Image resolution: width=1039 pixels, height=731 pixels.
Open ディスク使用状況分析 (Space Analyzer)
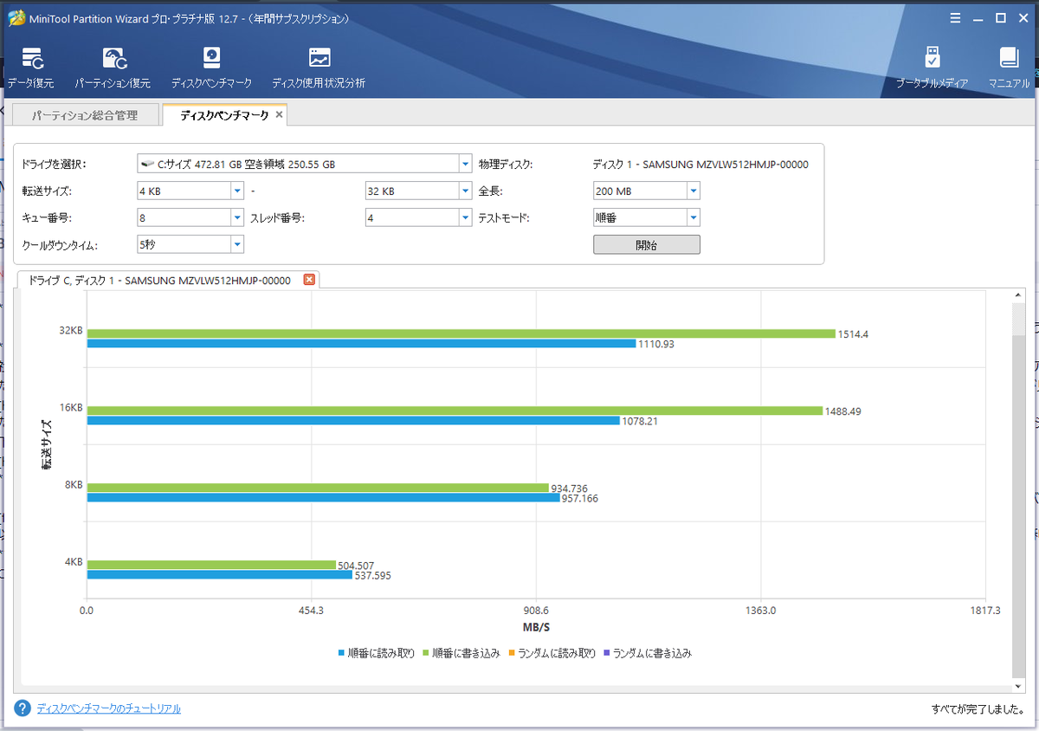tap(319, 68)
